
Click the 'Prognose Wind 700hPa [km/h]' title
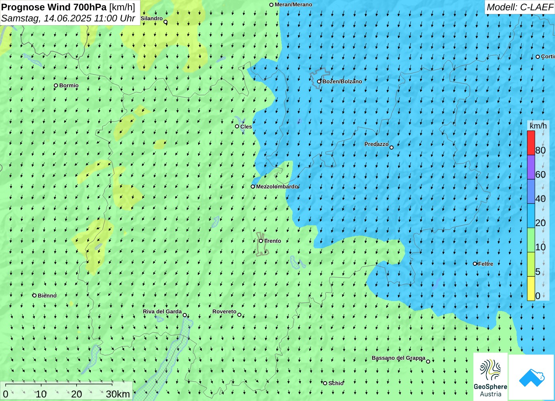coord(68,7)
